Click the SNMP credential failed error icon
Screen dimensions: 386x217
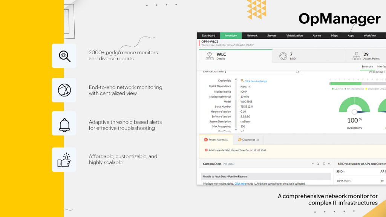[206, 150]
